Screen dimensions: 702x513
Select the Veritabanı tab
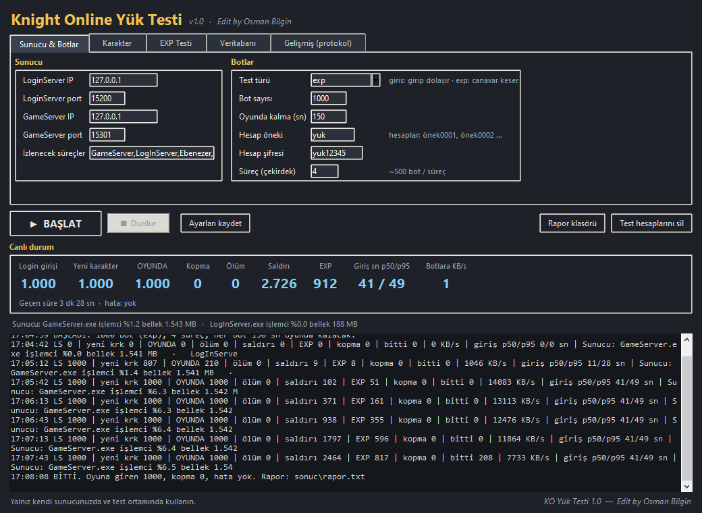(x=238, y=43)
